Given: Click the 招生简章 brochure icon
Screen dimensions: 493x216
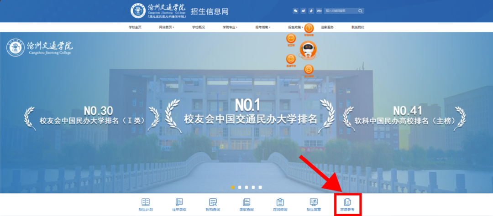Looking at the screenshot, I should point(314,204).
